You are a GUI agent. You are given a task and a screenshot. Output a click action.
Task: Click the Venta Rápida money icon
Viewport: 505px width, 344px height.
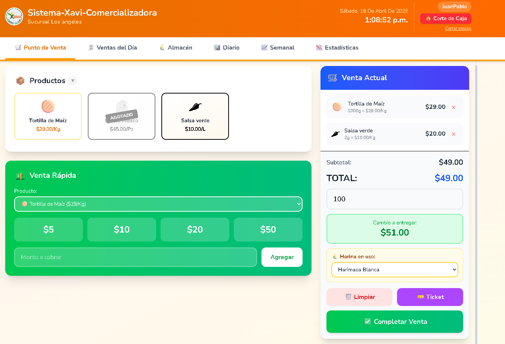(20, 176)
